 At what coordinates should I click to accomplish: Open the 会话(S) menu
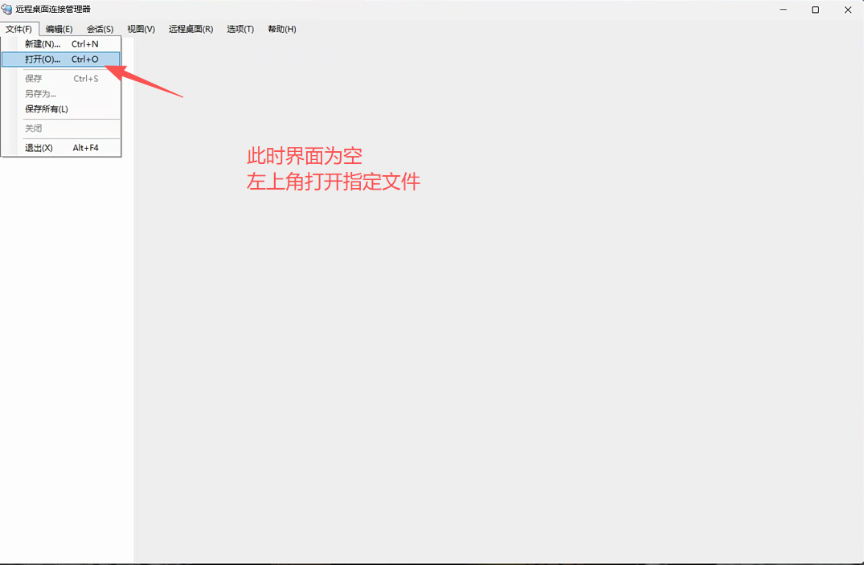tap(100, 29)
